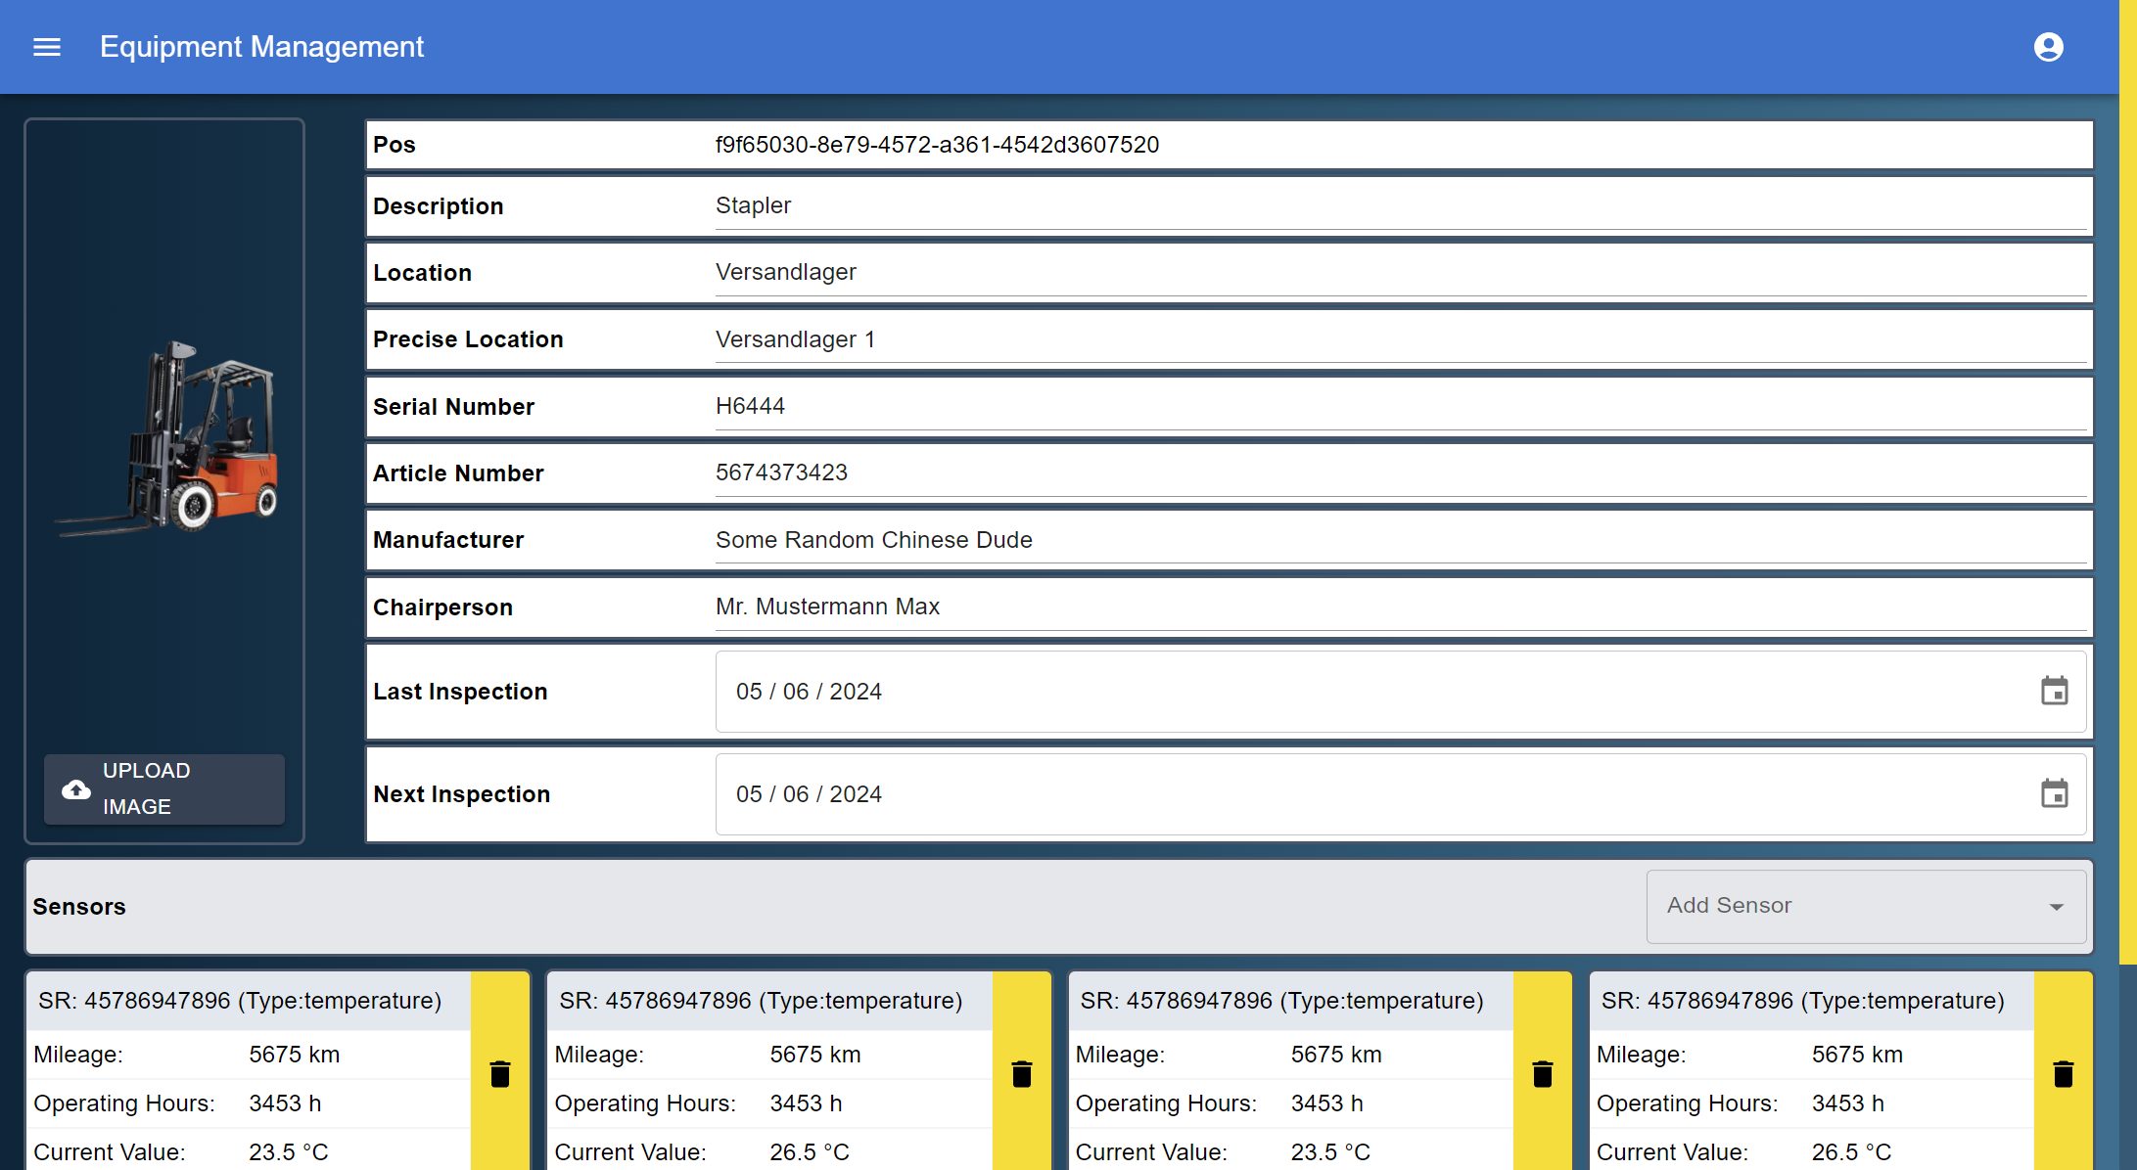Delete the first sensor card via trash icon
2137x1170 pixels.
[500, 1073]
